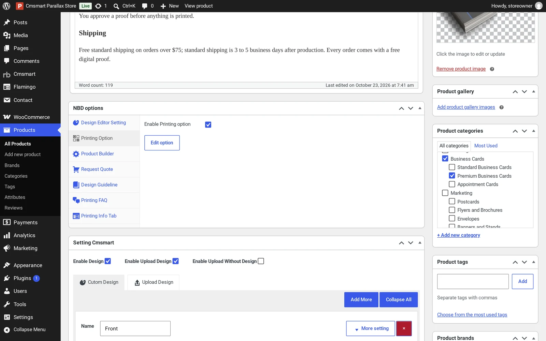
Task: Click the New plus icon
Action: click(163, 6)
